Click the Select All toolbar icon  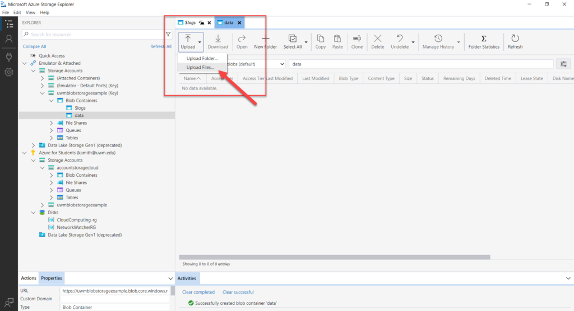(293, 41)
